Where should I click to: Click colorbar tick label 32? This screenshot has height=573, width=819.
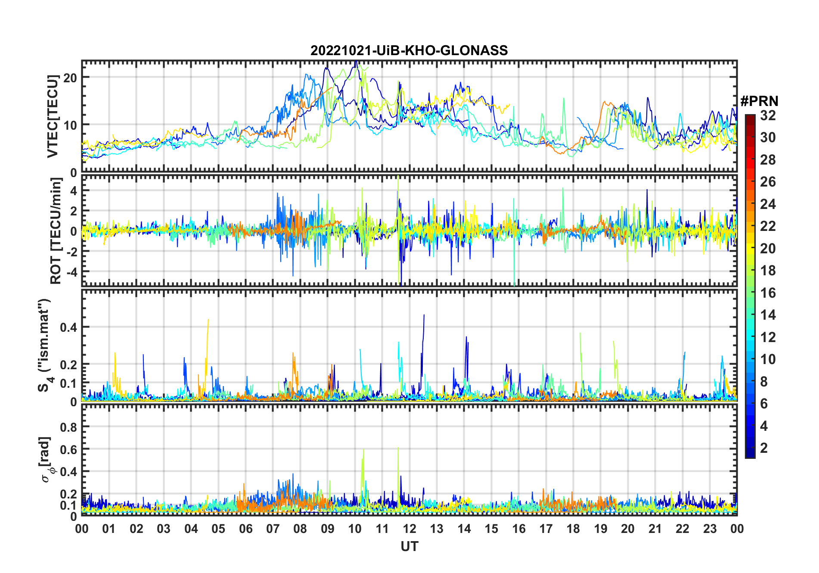[768, 115]
